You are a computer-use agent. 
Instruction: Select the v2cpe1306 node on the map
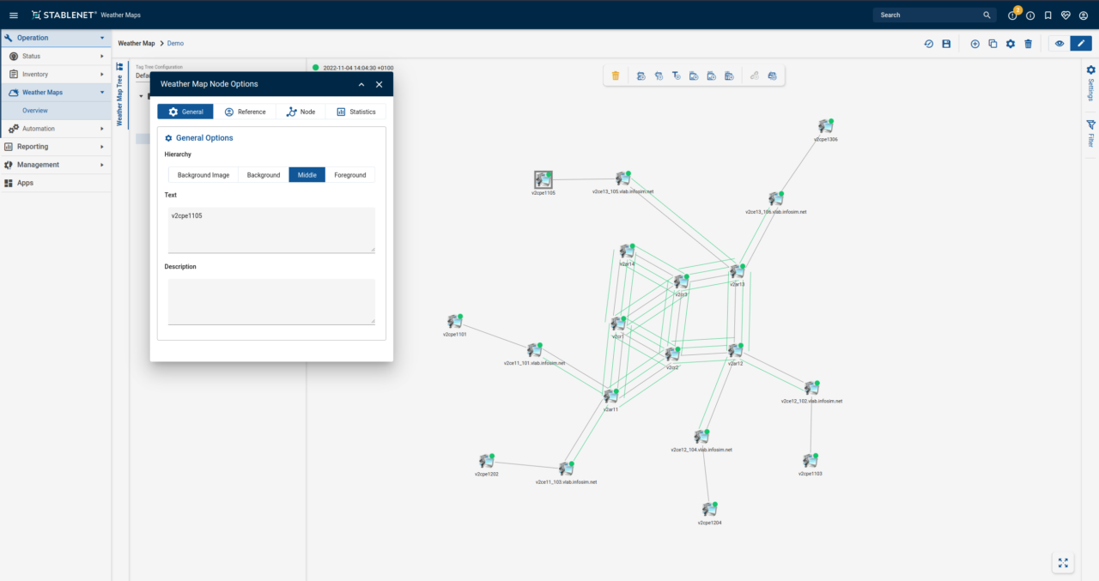pos(826,126)
